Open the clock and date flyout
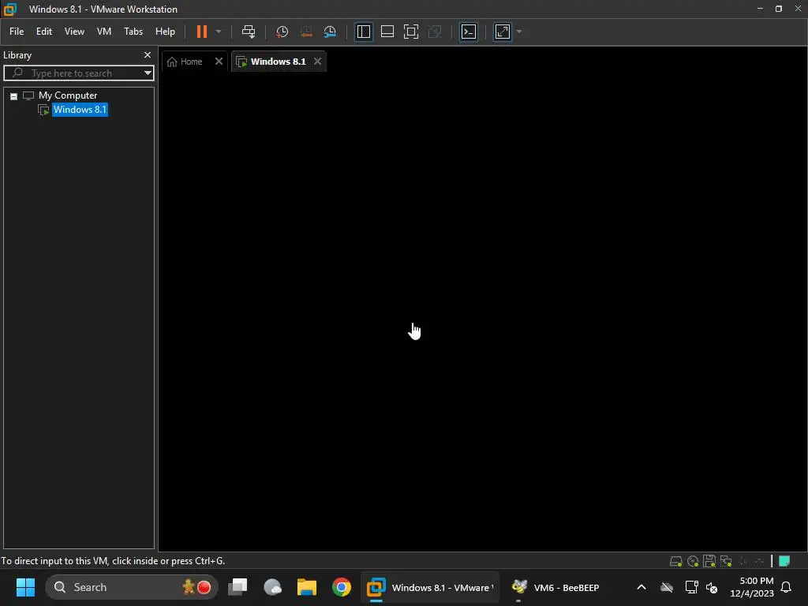The height and width of the screenshot is (606, 808). pos(752,587)
